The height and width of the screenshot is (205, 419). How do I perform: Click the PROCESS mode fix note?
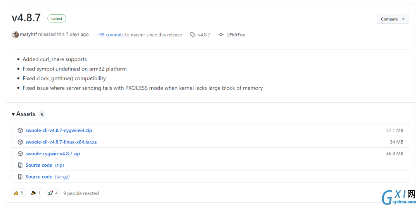[143, 88]
